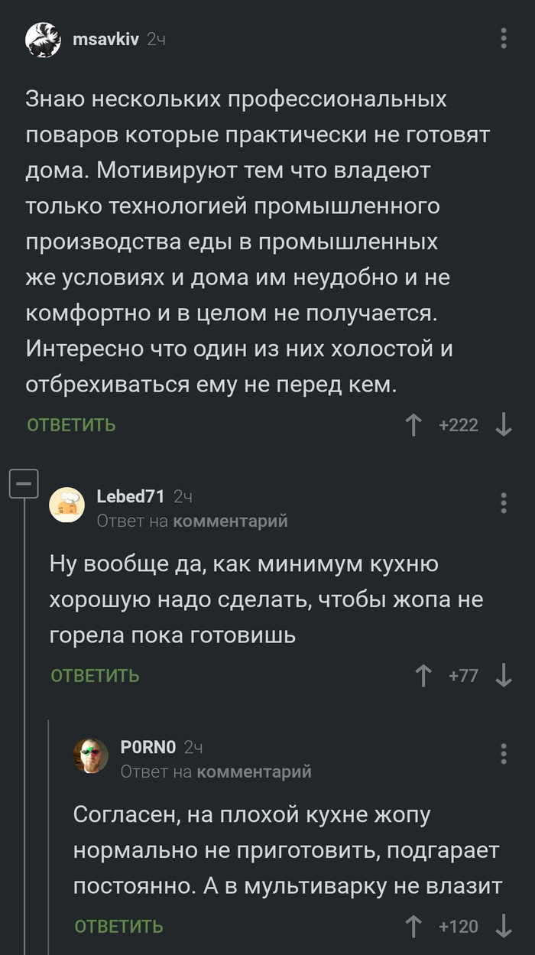Downvote Lebed71's comment
The image size is (535, 955).
coord(503,676)
